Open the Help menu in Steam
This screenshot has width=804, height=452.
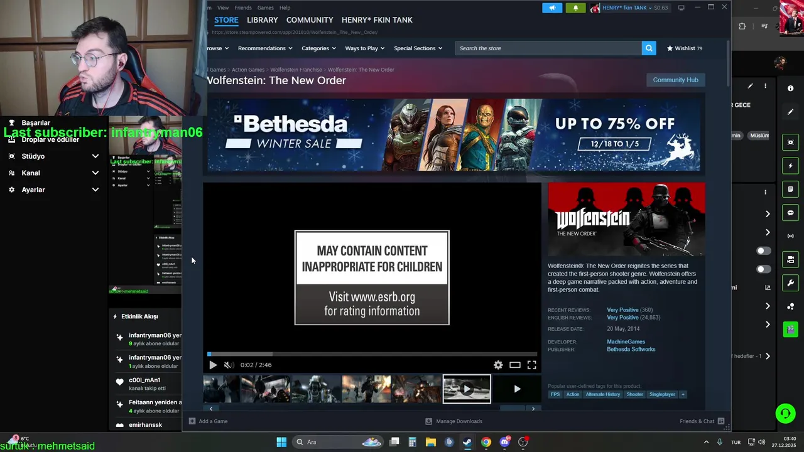pos(285,8)
